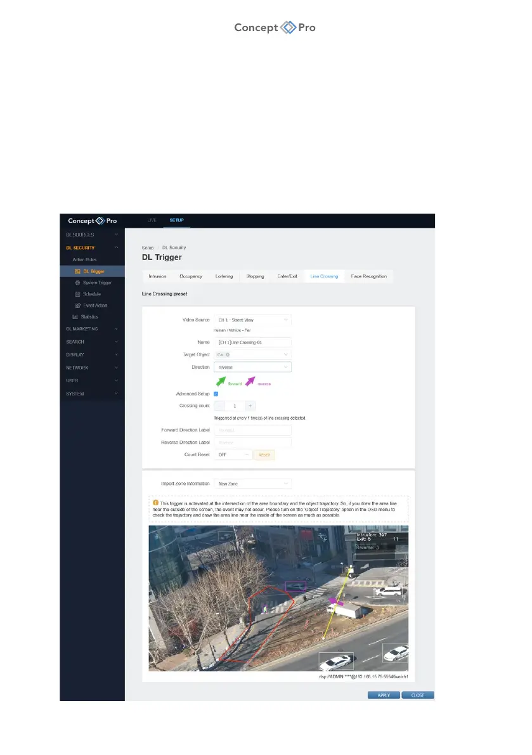
Task: Open System Trigger via its gear icon
Action: click(x=77, y=283)
